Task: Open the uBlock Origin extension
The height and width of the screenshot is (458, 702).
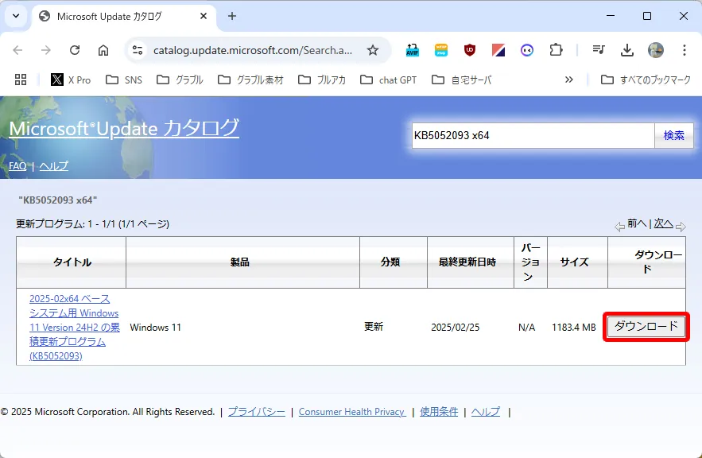Action: pyautogui.click(x=470, y=50)
